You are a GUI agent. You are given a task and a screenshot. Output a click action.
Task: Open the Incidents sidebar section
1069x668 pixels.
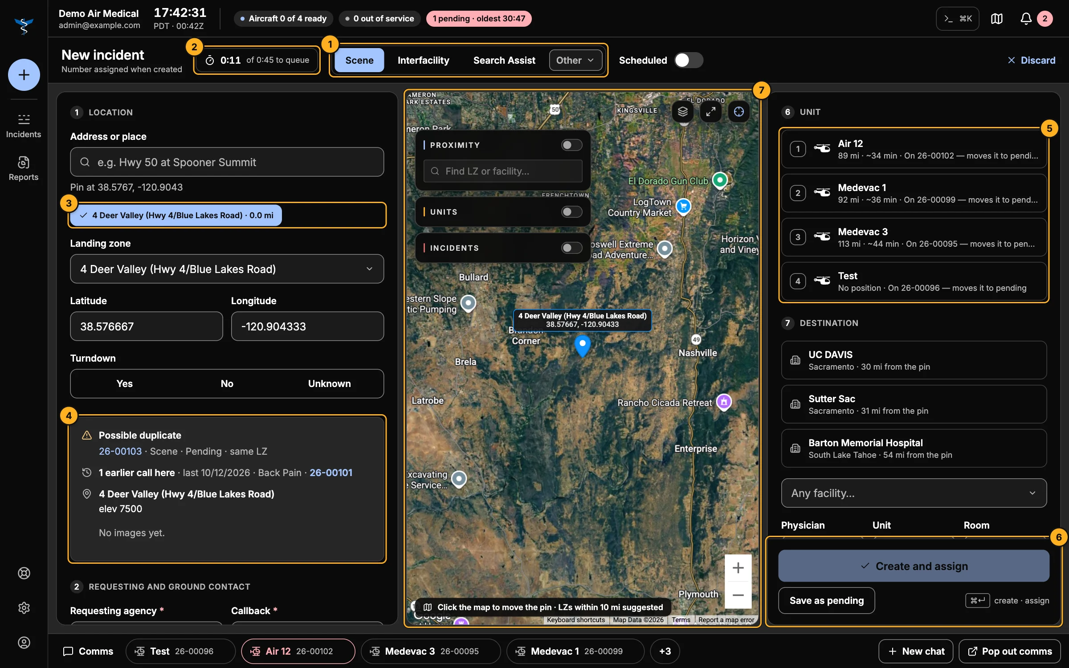[24, 126]
